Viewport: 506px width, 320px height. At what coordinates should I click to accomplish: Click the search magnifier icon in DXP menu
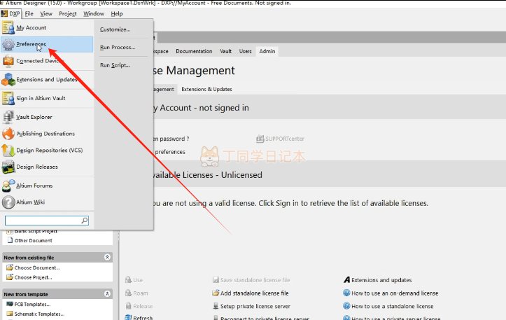pos(84,221)
